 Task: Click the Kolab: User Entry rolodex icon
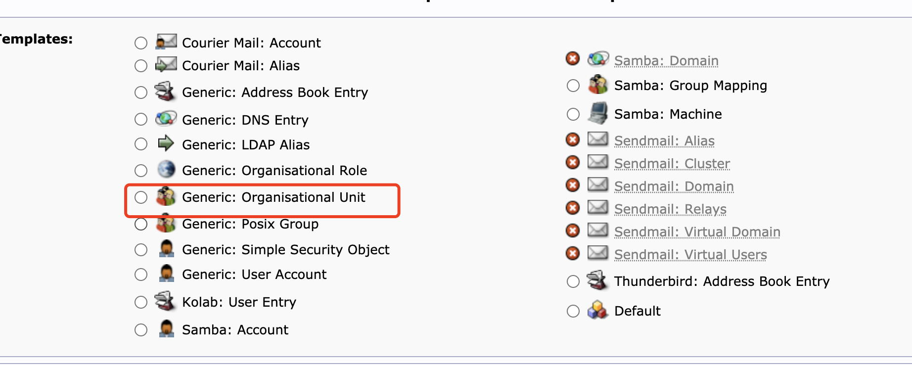pyautogui.click(x=165, y=301)
